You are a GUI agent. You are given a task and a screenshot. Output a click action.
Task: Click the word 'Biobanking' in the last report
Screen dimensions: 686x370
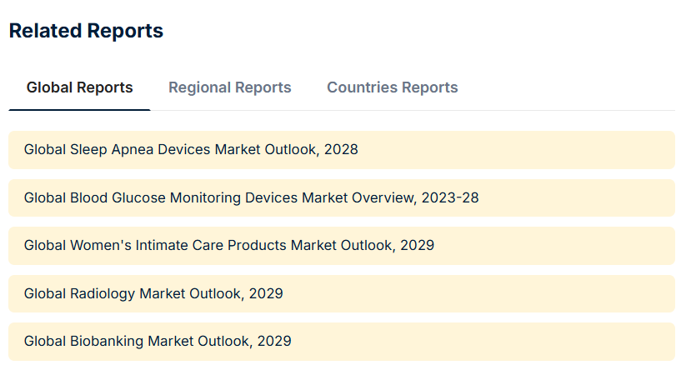click(107, 341)
